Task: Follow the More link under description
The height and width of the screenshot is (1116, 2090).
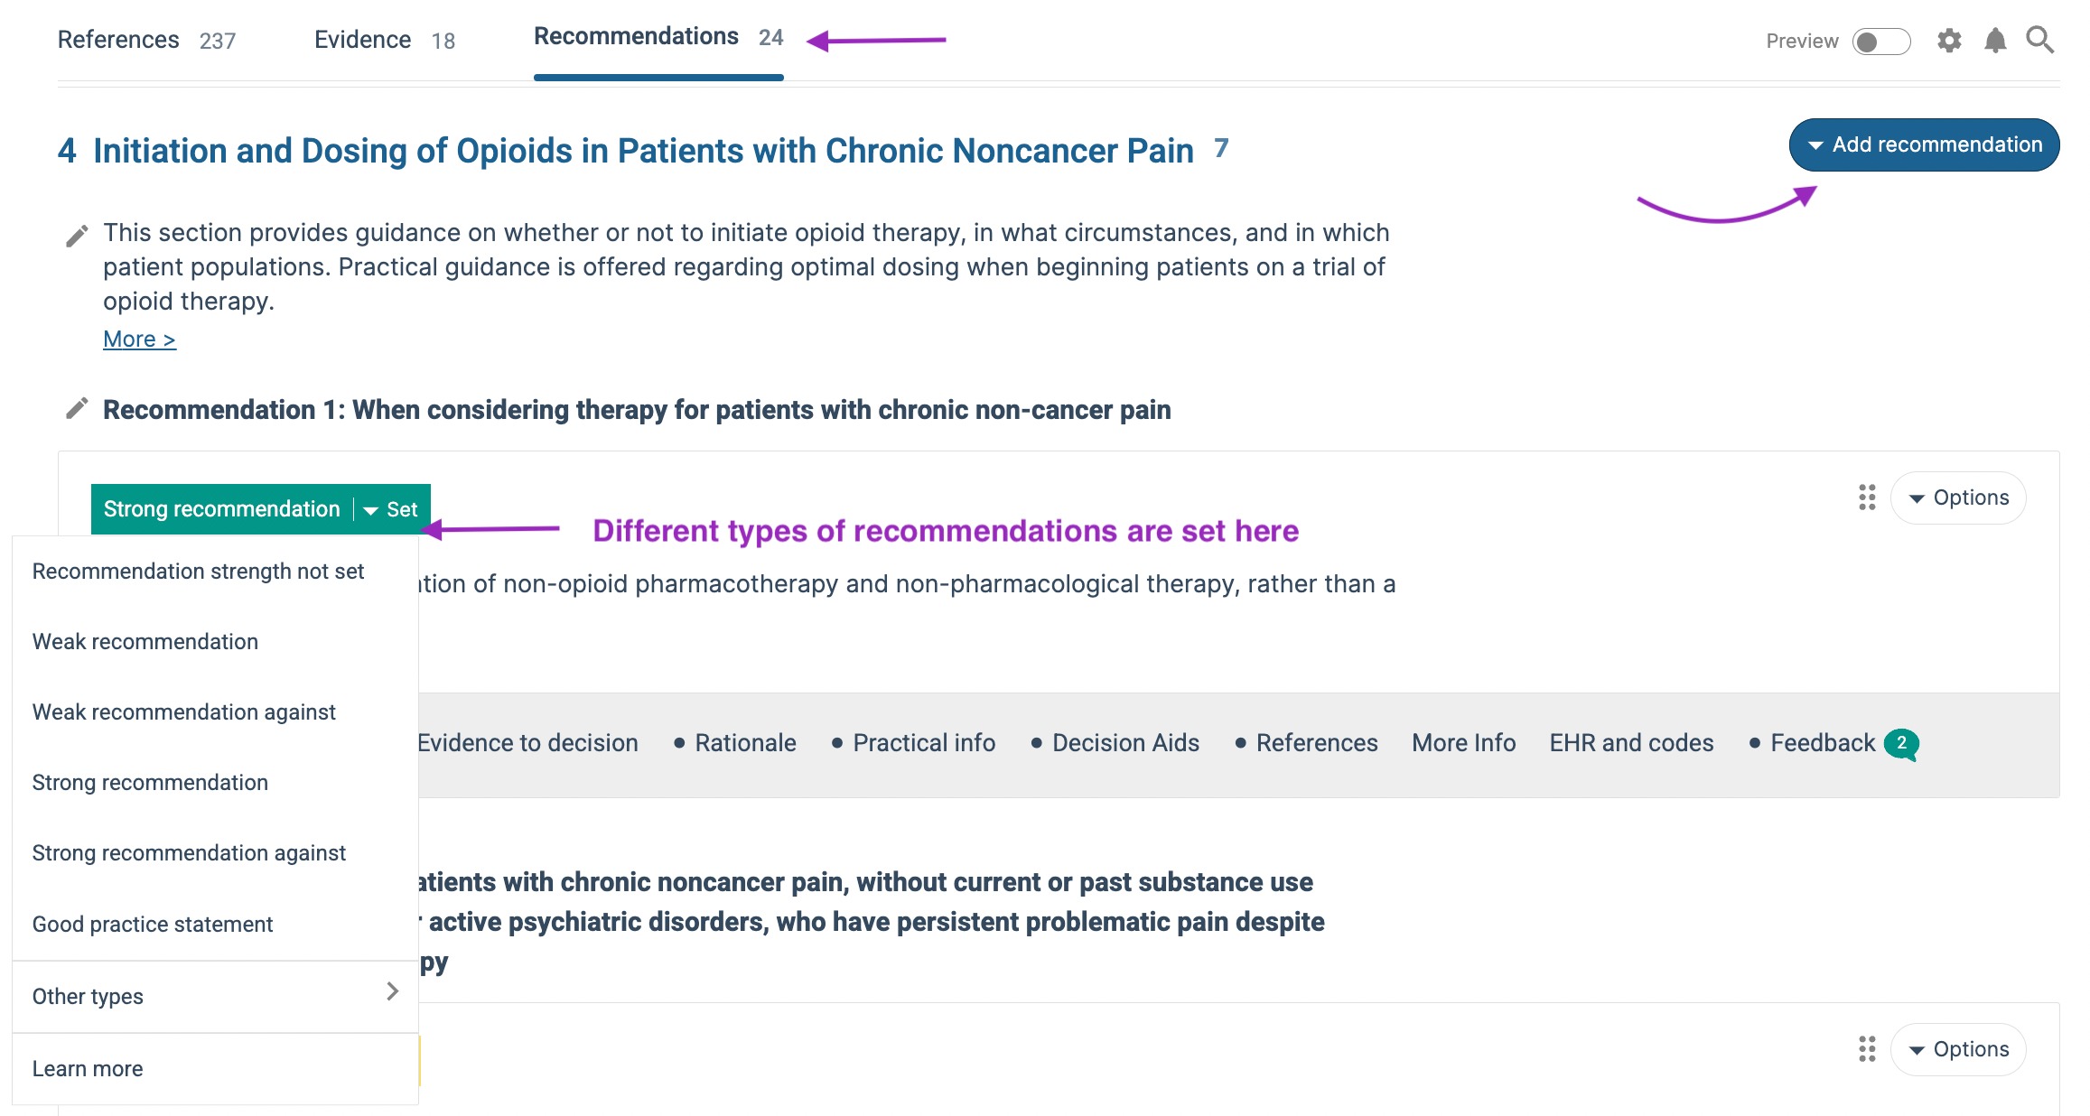Action: (139, 339)
